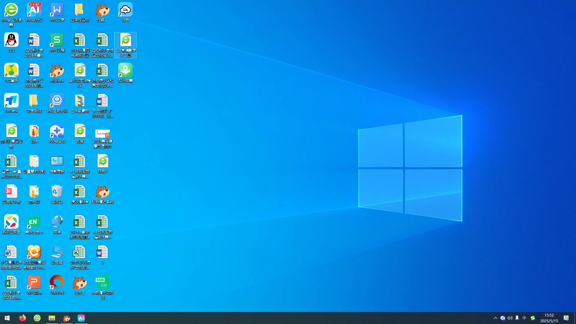Toggle the 中 input method indicator
This screenshot has width=576, height=324.
524,318
